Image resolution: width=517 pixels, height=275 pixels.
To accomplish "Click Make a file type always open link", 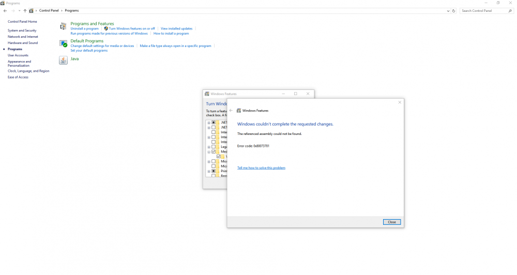I will coord(175,46).
